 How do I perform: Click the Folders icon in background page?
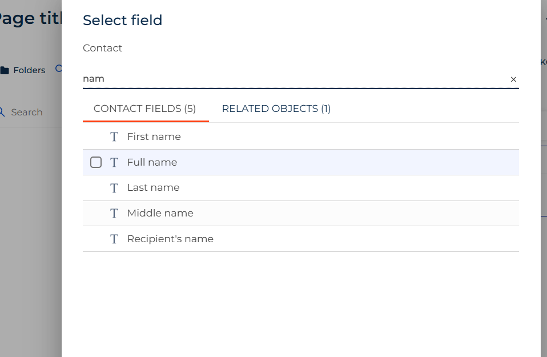click(5, 70)
